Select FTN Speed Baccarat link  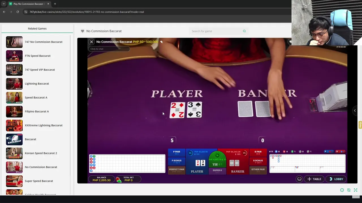[38, 56]
